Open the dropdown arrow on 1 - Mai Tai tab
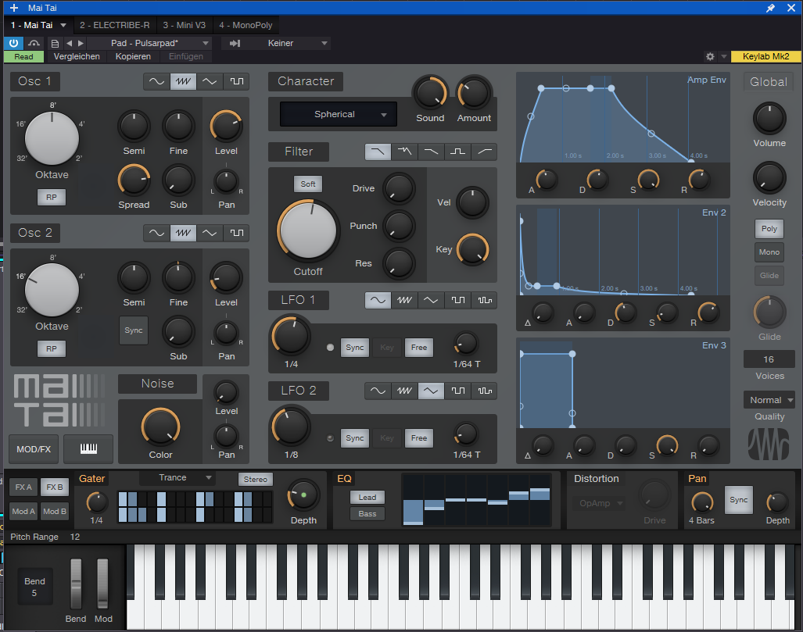Viewport: 803px width, 632px height. tap(63, 25)
